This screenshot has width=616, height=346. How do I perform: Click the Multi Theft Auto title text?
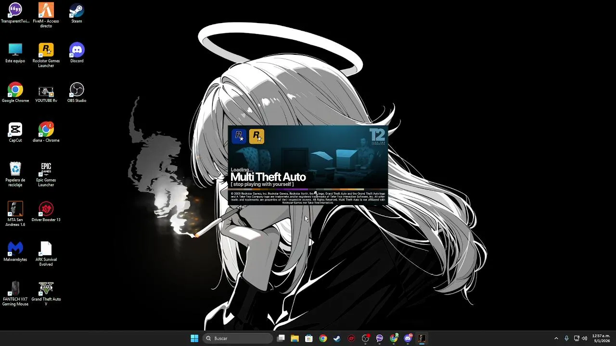pyautogui.click(x=268, y=177)
